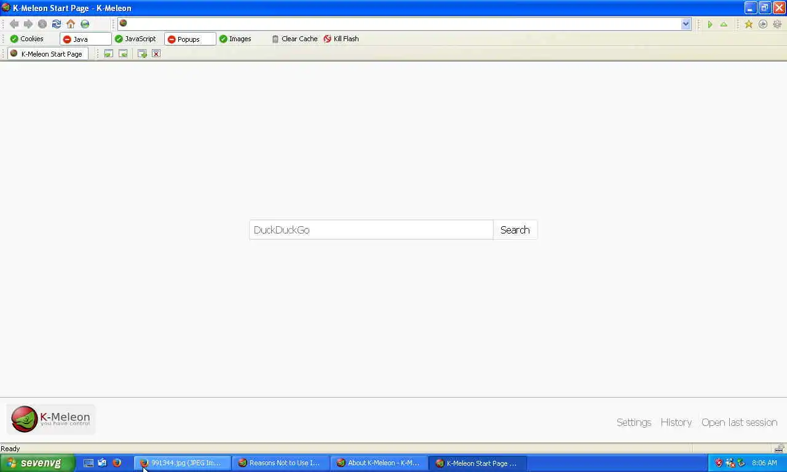
Task: Click the Clear Cache button
Action: pyautogui.click(x=295, y=39)
